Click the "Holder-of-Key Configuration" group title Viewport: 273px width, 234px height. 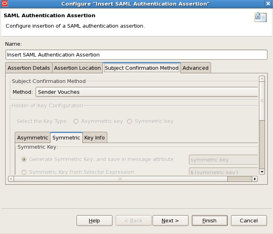[47, 106]
